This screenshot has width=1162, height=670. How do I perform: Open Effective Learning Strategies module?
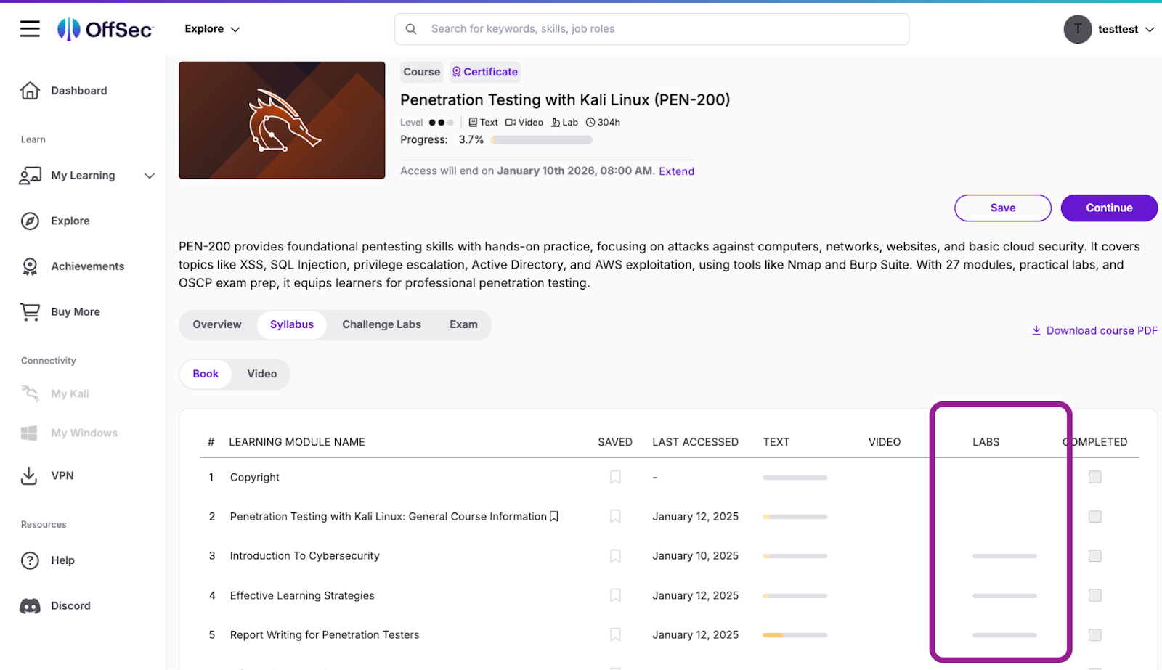302,595
